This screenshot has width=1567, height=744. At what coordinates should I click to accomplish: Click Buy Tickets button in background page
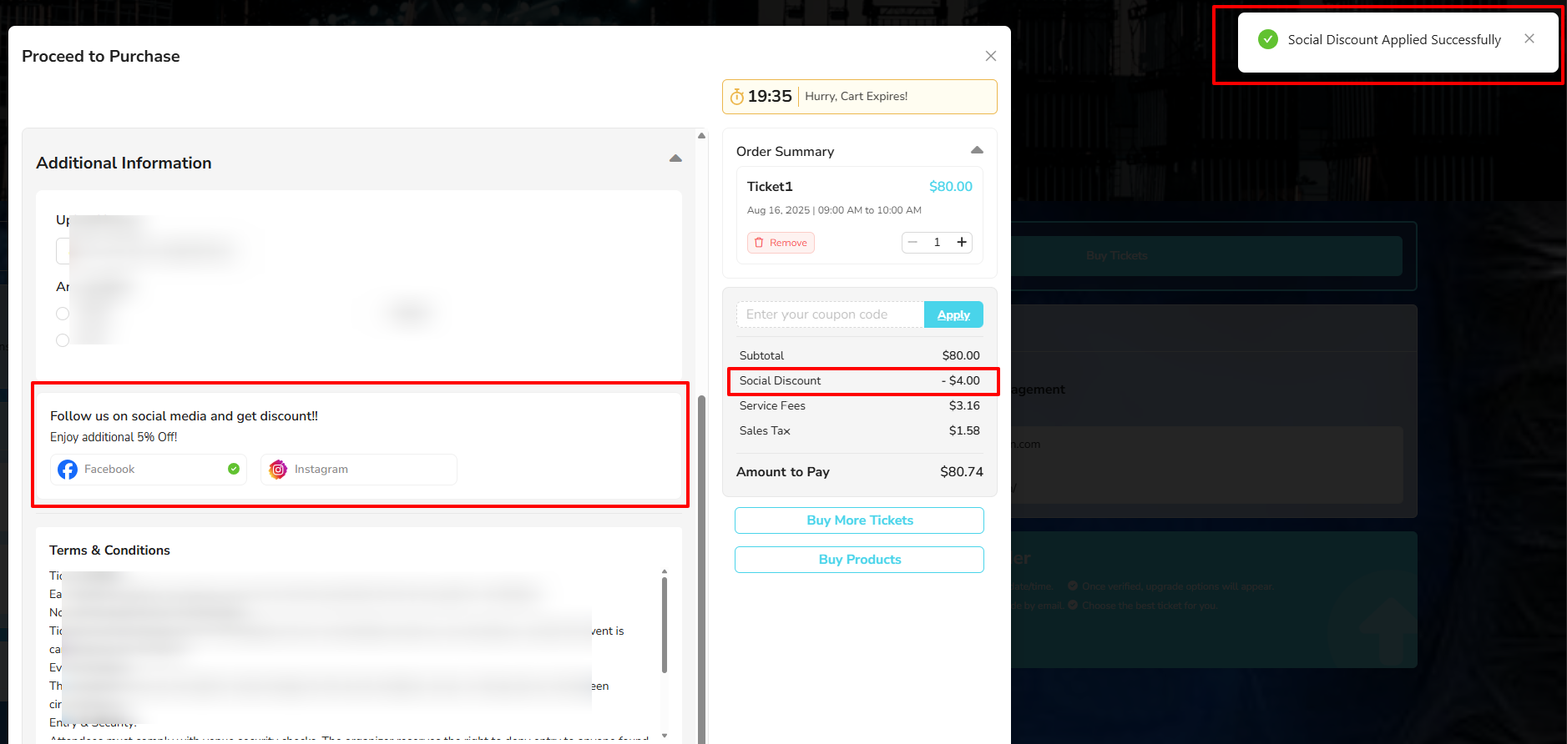click(x=1117, y=255)
